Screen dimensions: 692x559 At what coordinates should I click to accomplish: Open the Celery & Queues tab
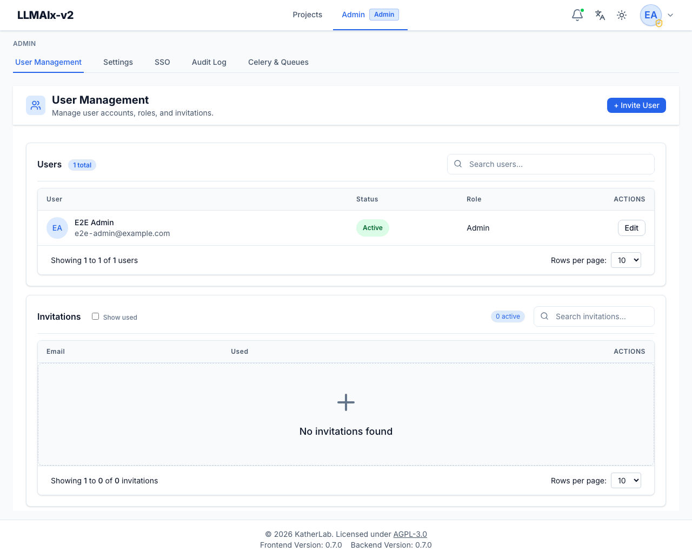[x=278, y=62]
